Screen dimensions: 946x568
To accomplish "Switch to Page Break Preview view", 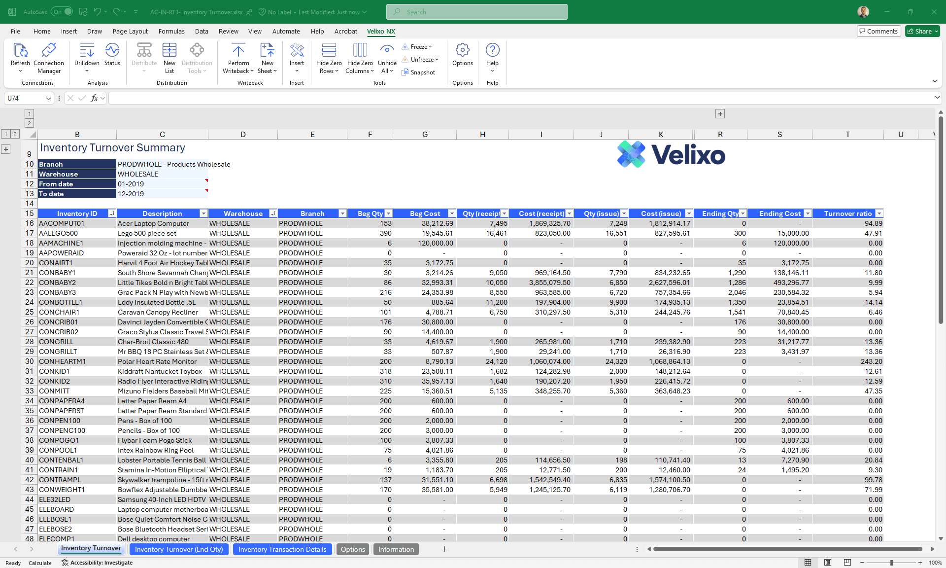I will 847,563.
